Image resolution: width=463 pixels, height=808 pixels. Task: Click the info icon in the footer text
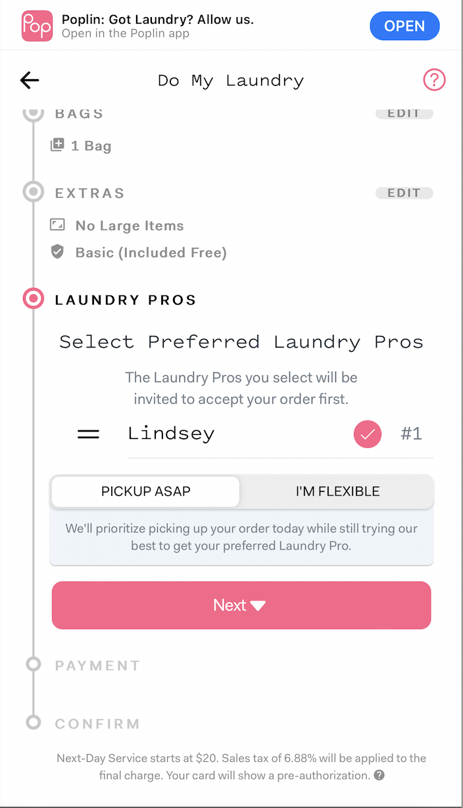[379, 775]
